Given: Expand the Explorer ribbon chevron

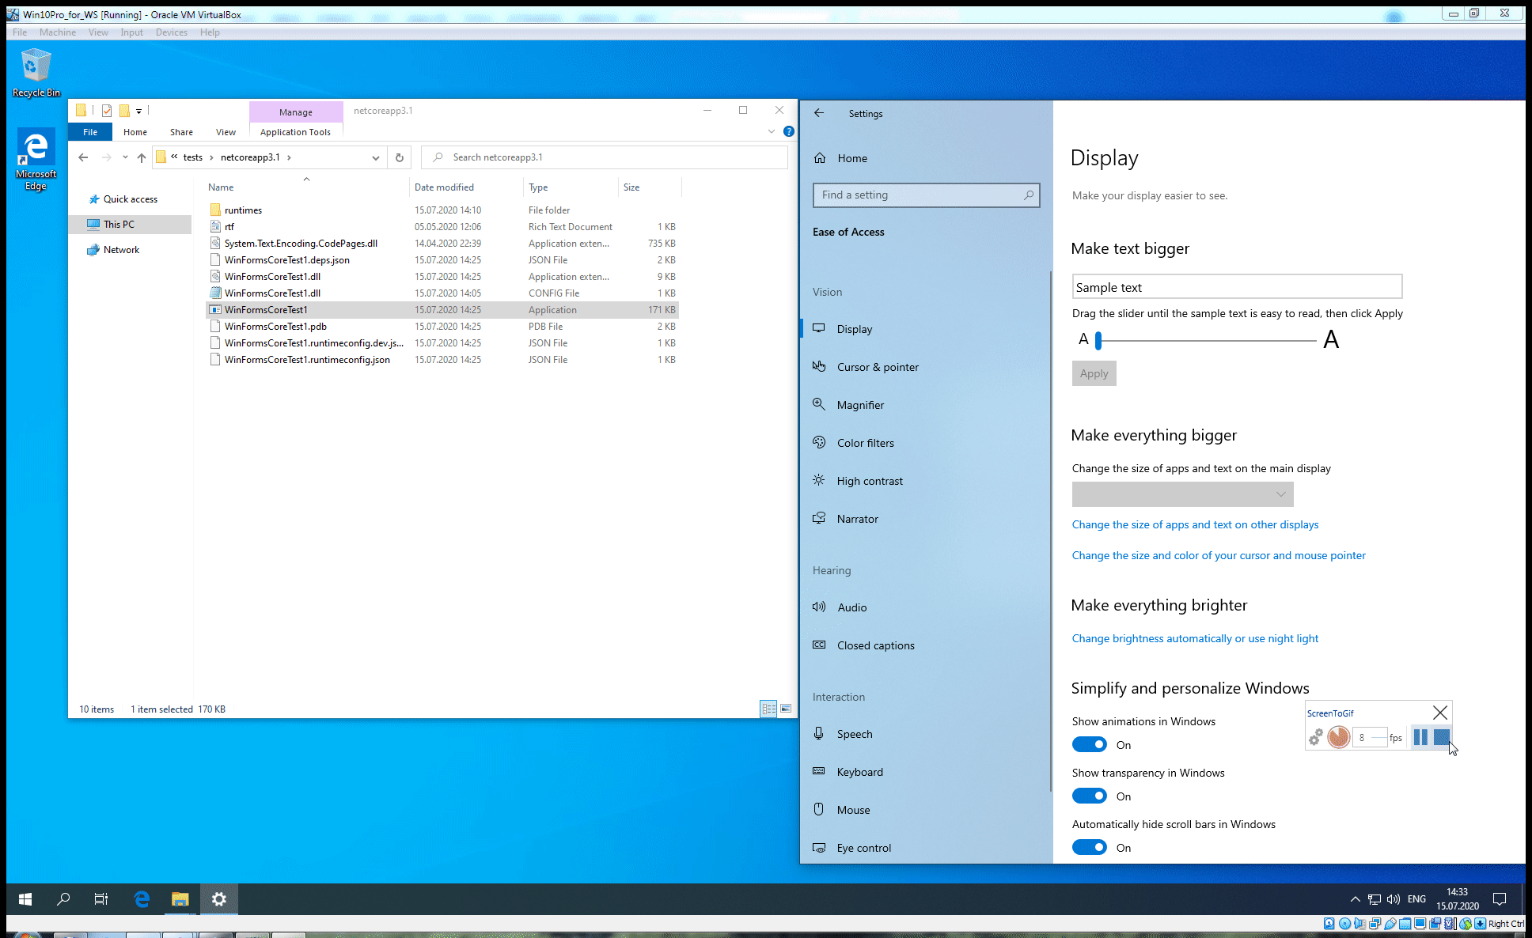Looking at the screenshot, I should (772, 132).
